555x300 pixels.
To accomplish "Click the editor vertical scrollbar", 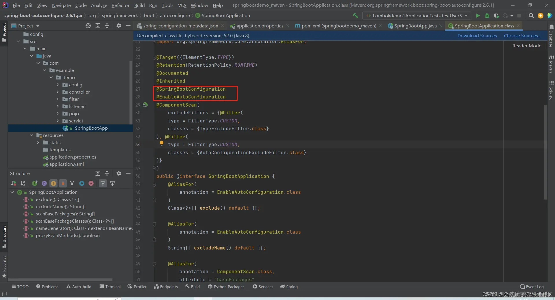I will coord(545,152).
